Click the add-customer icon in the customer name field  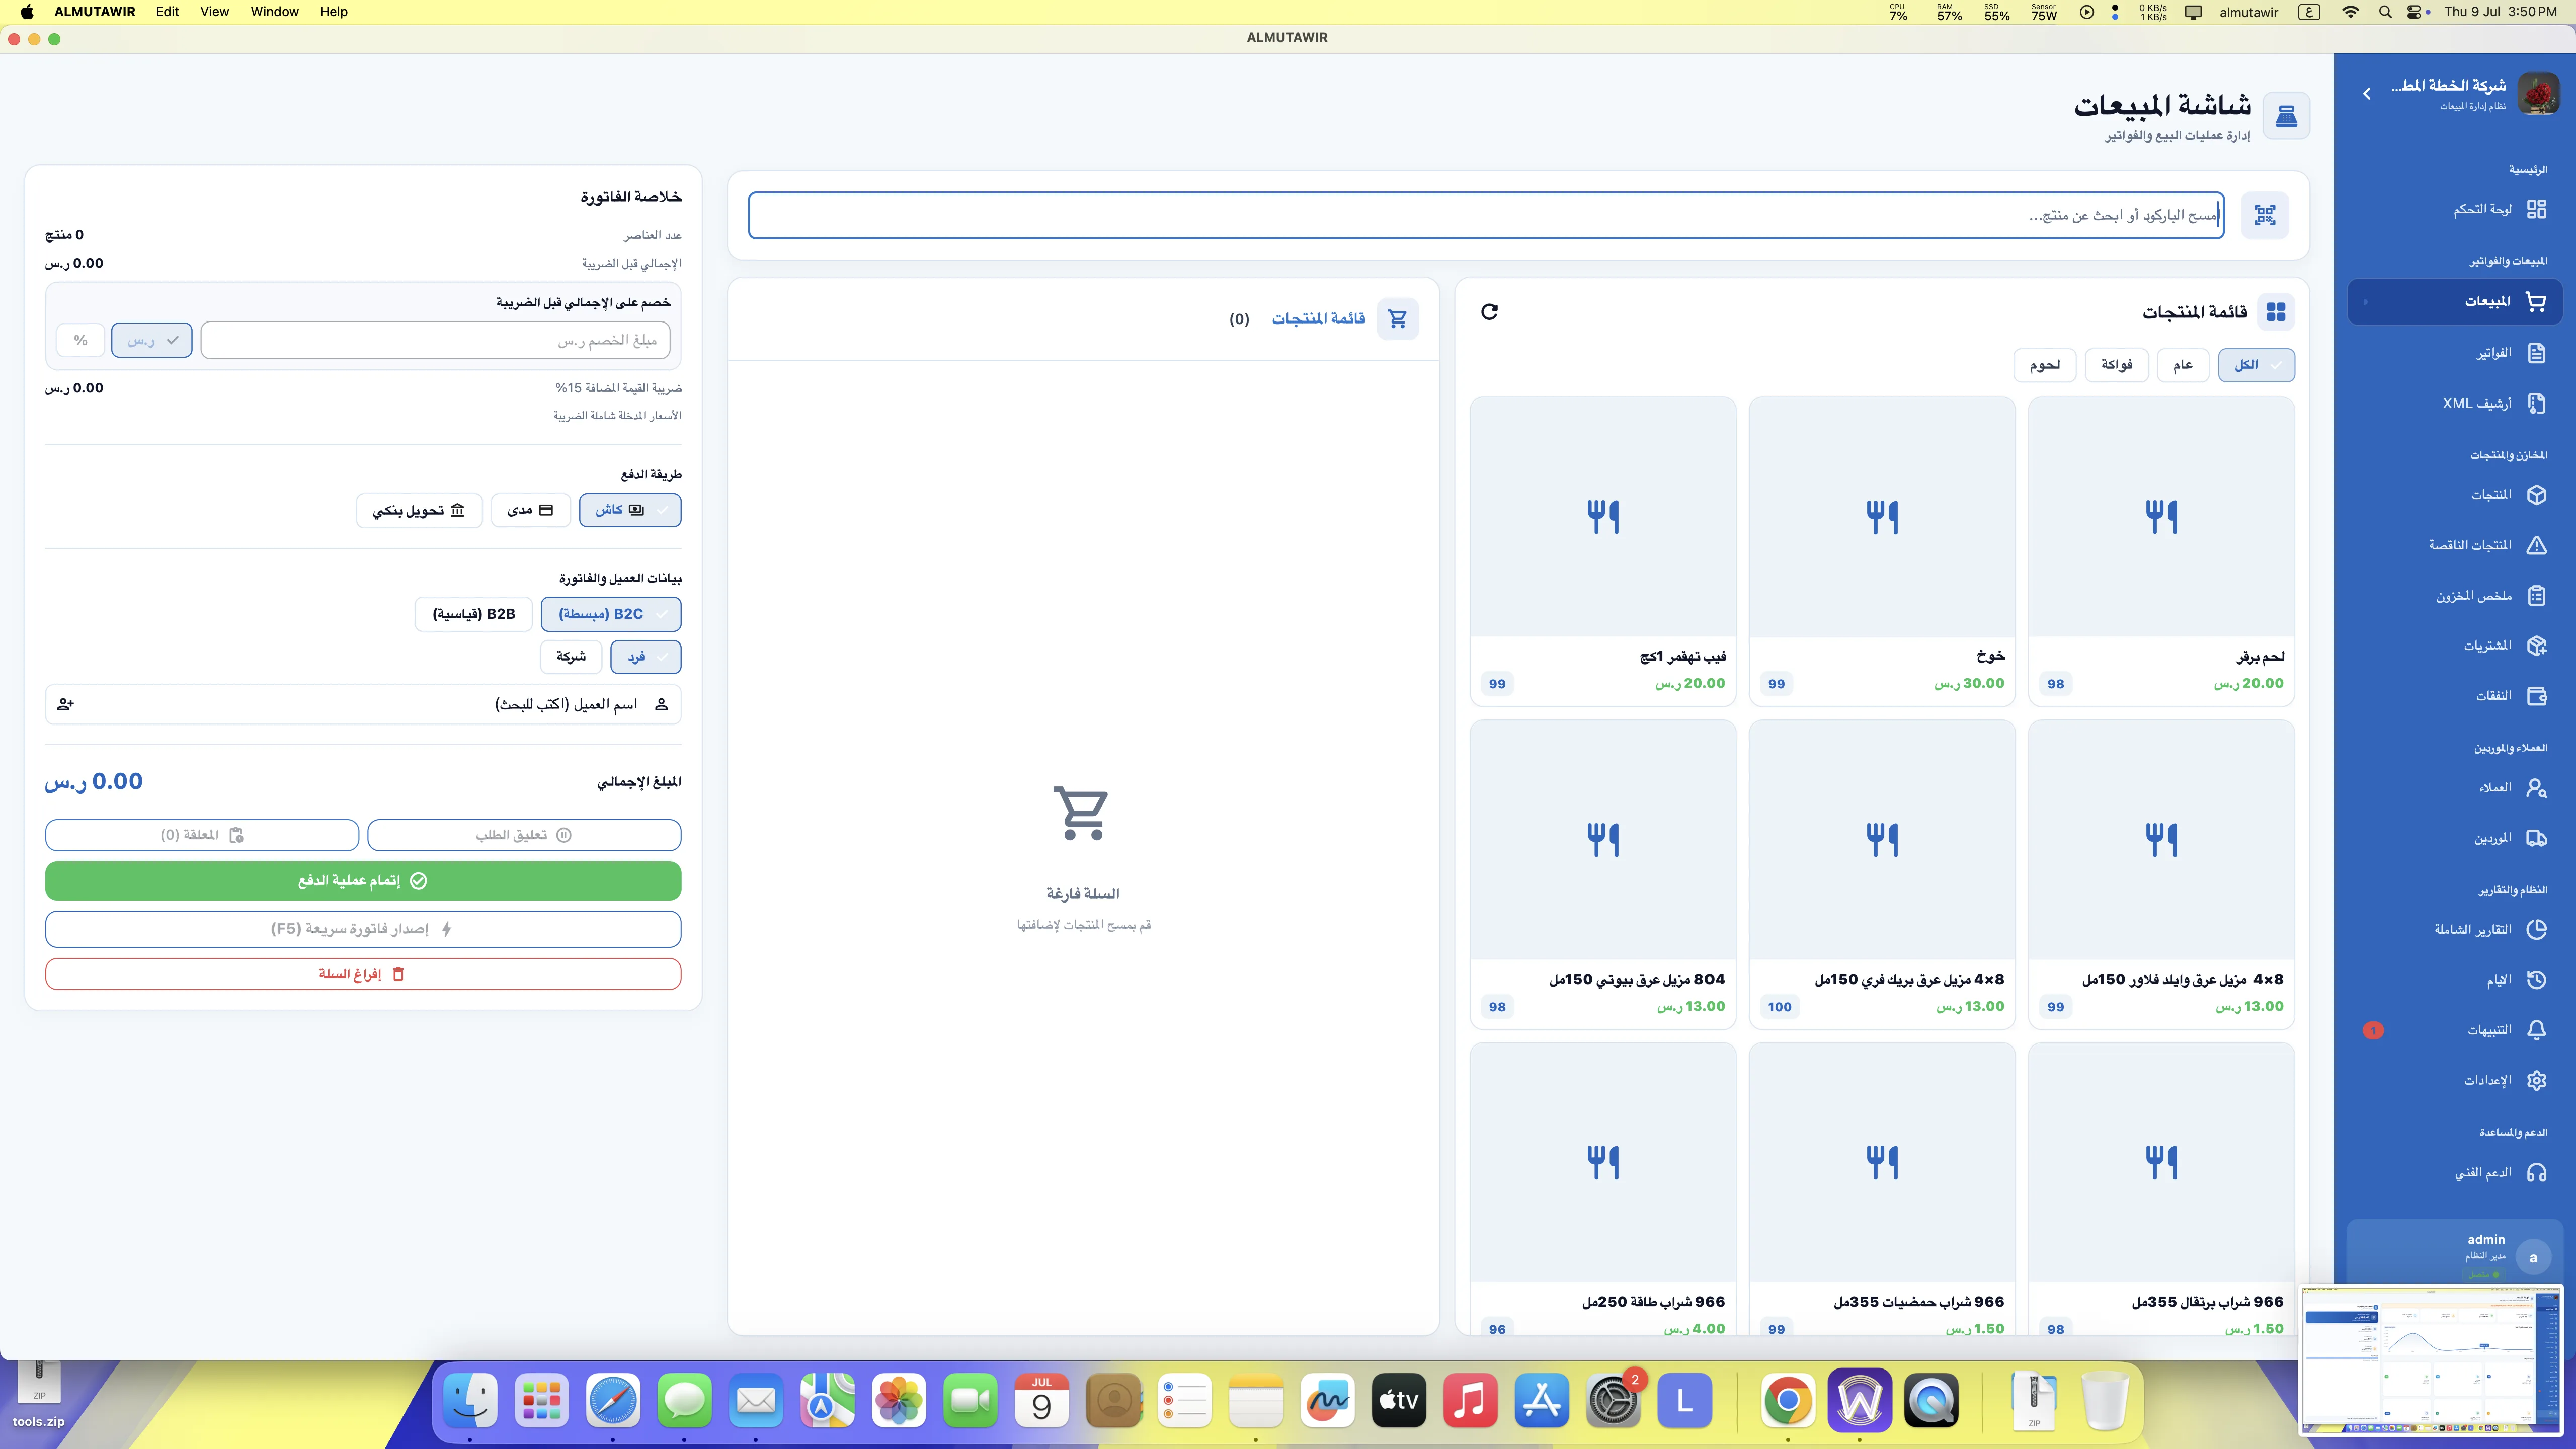66,705
